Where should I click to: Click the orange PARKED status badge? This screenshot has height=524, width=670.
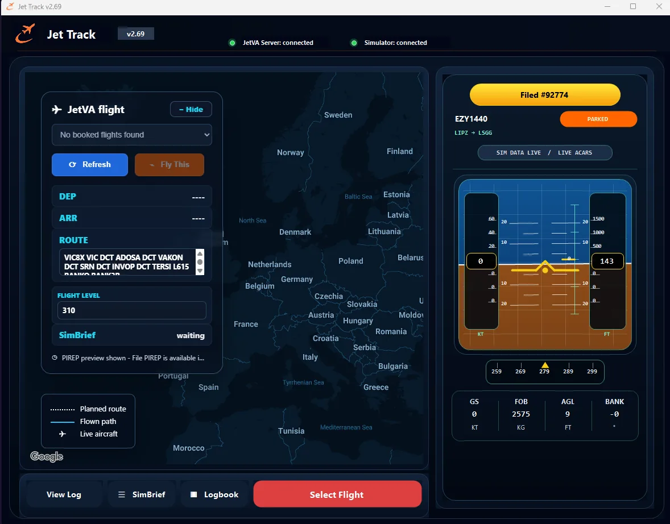pos(598,119)
